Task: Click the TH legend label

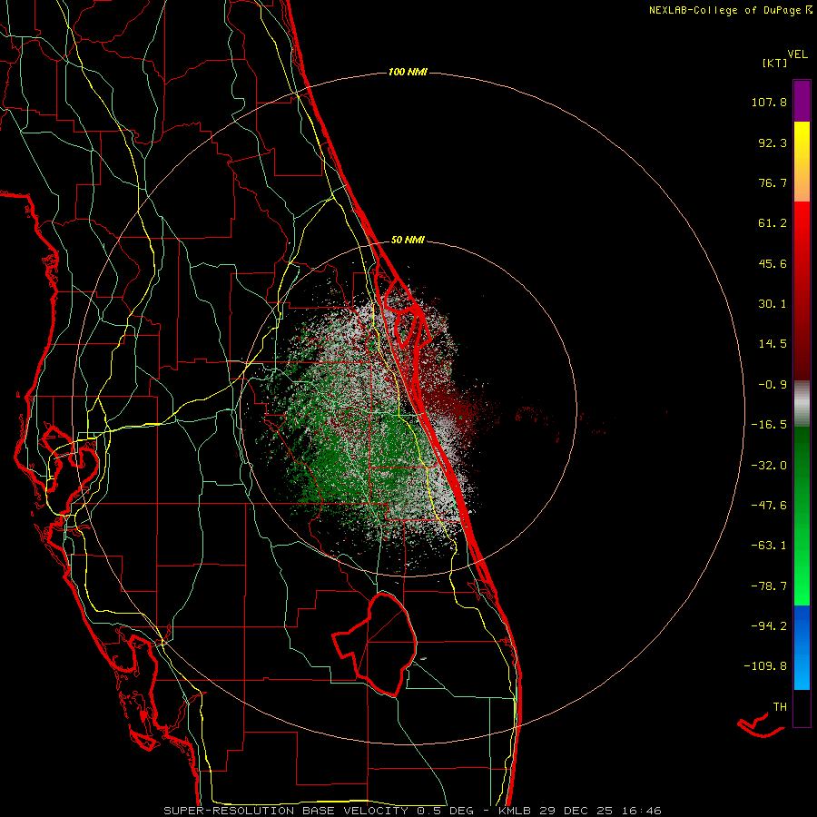Action: [780, 707]
